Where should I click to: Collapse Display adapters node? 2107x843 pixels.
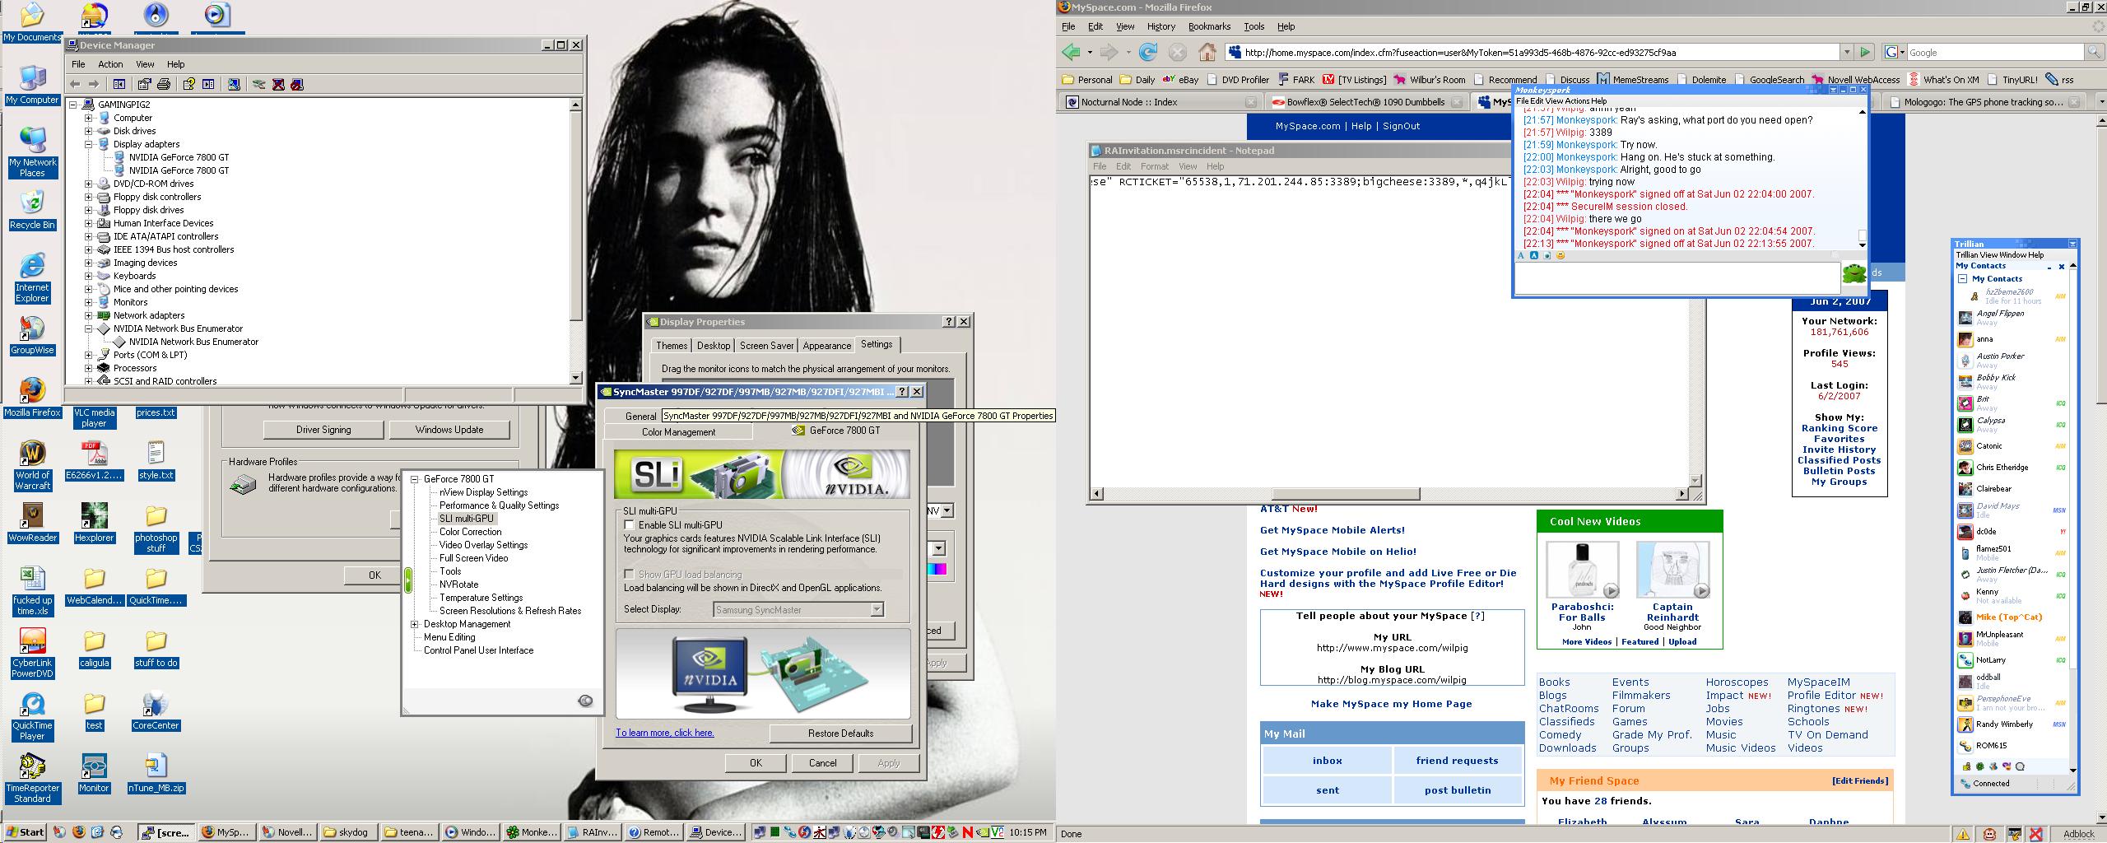coord(88,144)
